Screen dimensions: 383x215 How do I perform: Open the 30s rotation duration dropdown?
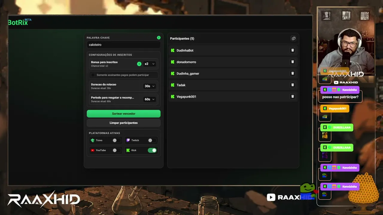tap(150, 86)
